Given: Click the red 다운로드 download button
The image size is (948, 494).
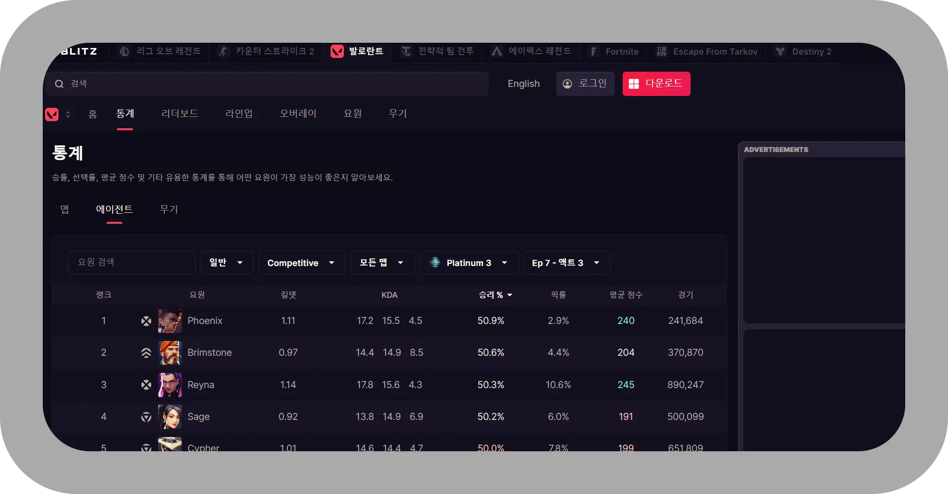Looking at the screenshot, I should [x=656, y=84].
